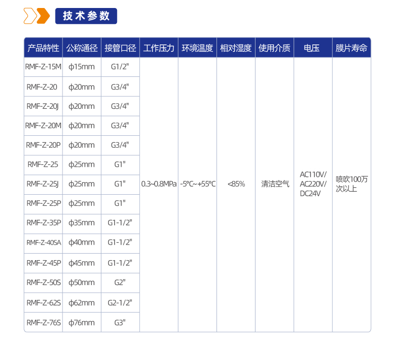
Task: Click the G3" port size cell
Action: pyautogui.click(x=120, y=323)
